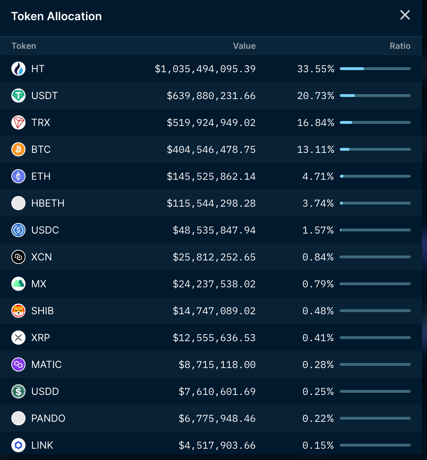Click the USDD token icon
Screen dimensions: 427x460
pyautogui.click(x=18, y=391)
